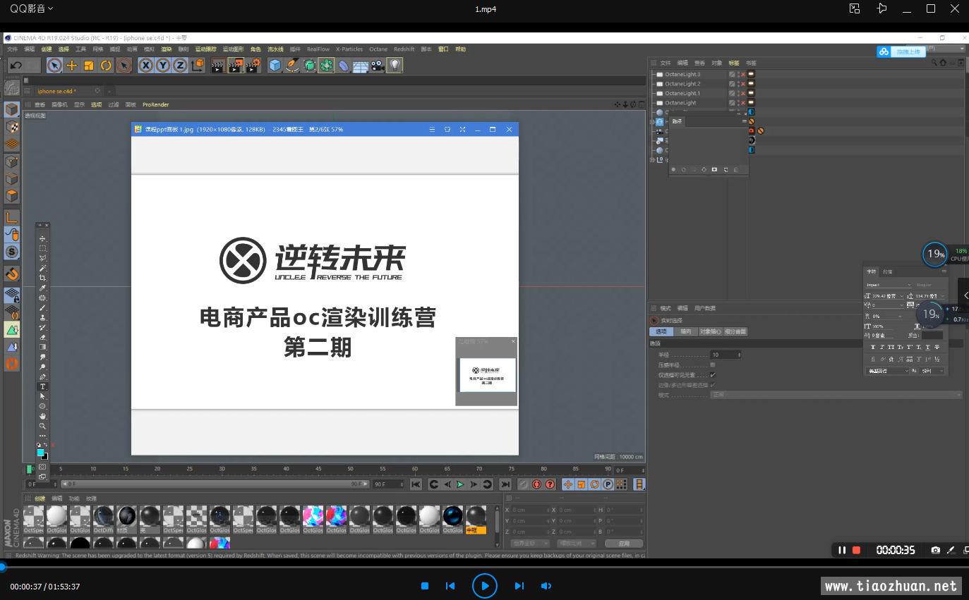This screenshot has width=969, height=600.
Task: Select the Rotate tool icon
Action: click(106, 66)
